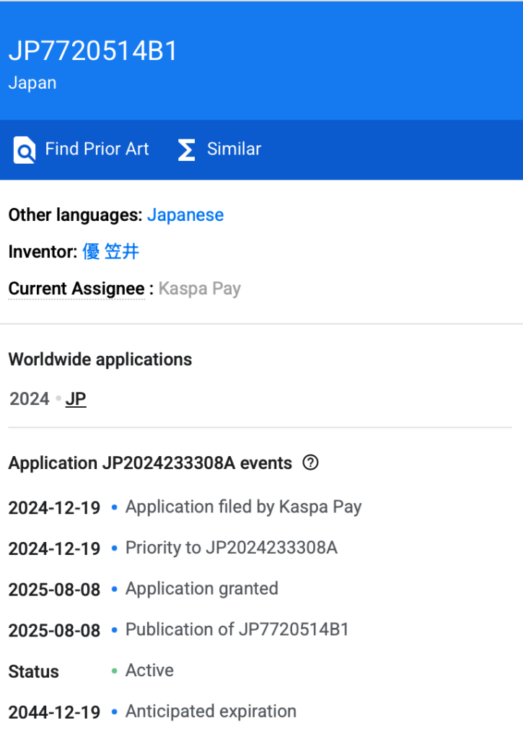Click the Current Assignee label
This screenshot has width=523, height=739.
click(x=76, y=289)
